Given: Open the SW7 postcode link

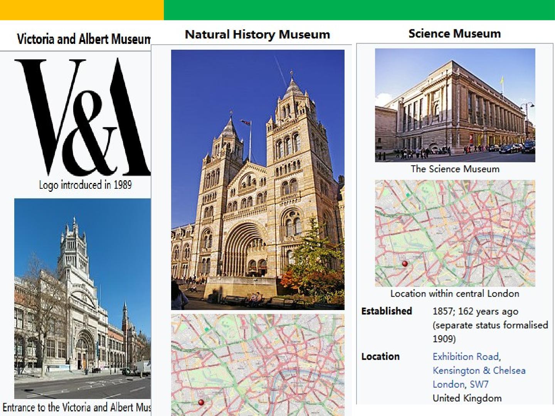Looking at the screenshot, I should tap(479, 384).
